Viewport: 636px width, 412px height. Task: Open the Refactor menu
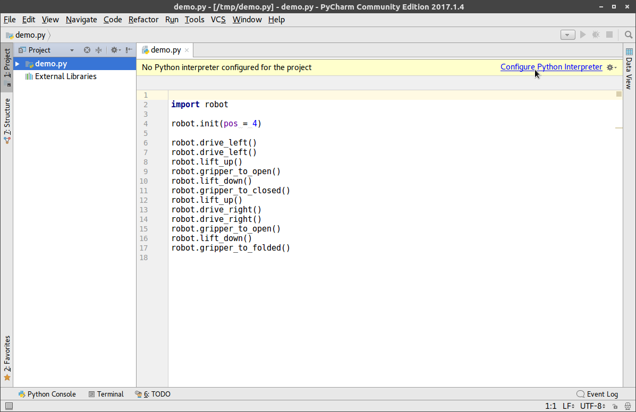tap(143, 20)
